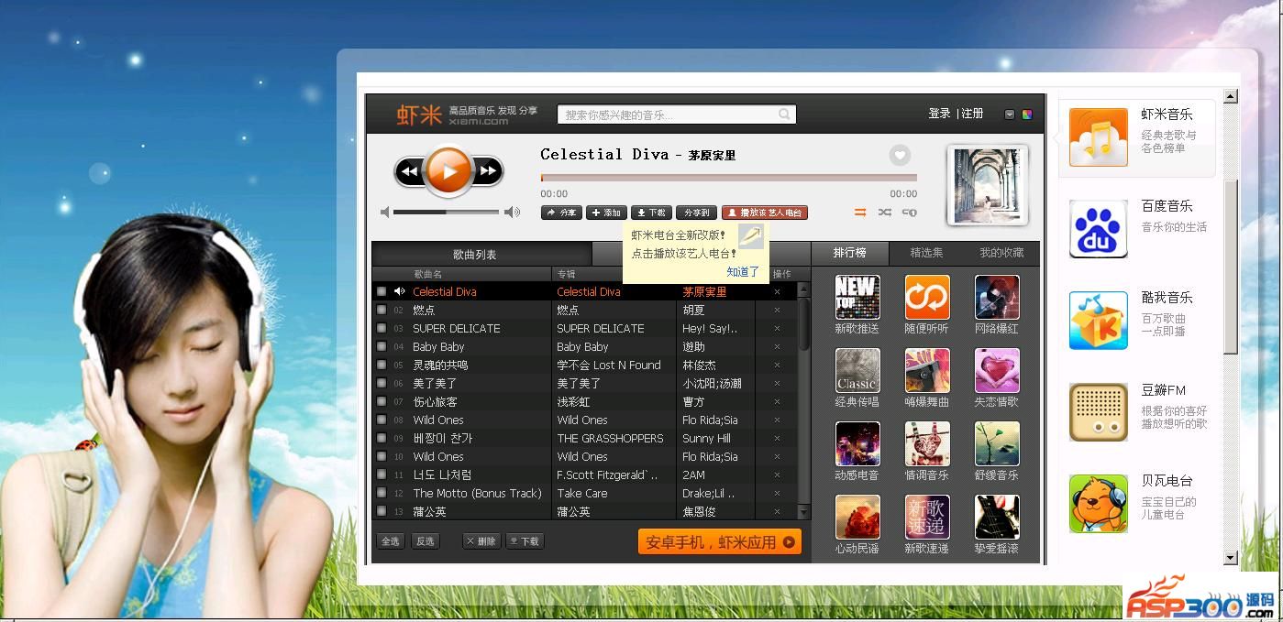Switch to the 排行榜 tab

[x=849, y=253]
